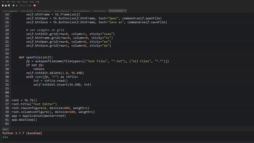This screenshot has height=143, width=254.
Task: Click the Open file folder icon
Action: pos(6,6)
